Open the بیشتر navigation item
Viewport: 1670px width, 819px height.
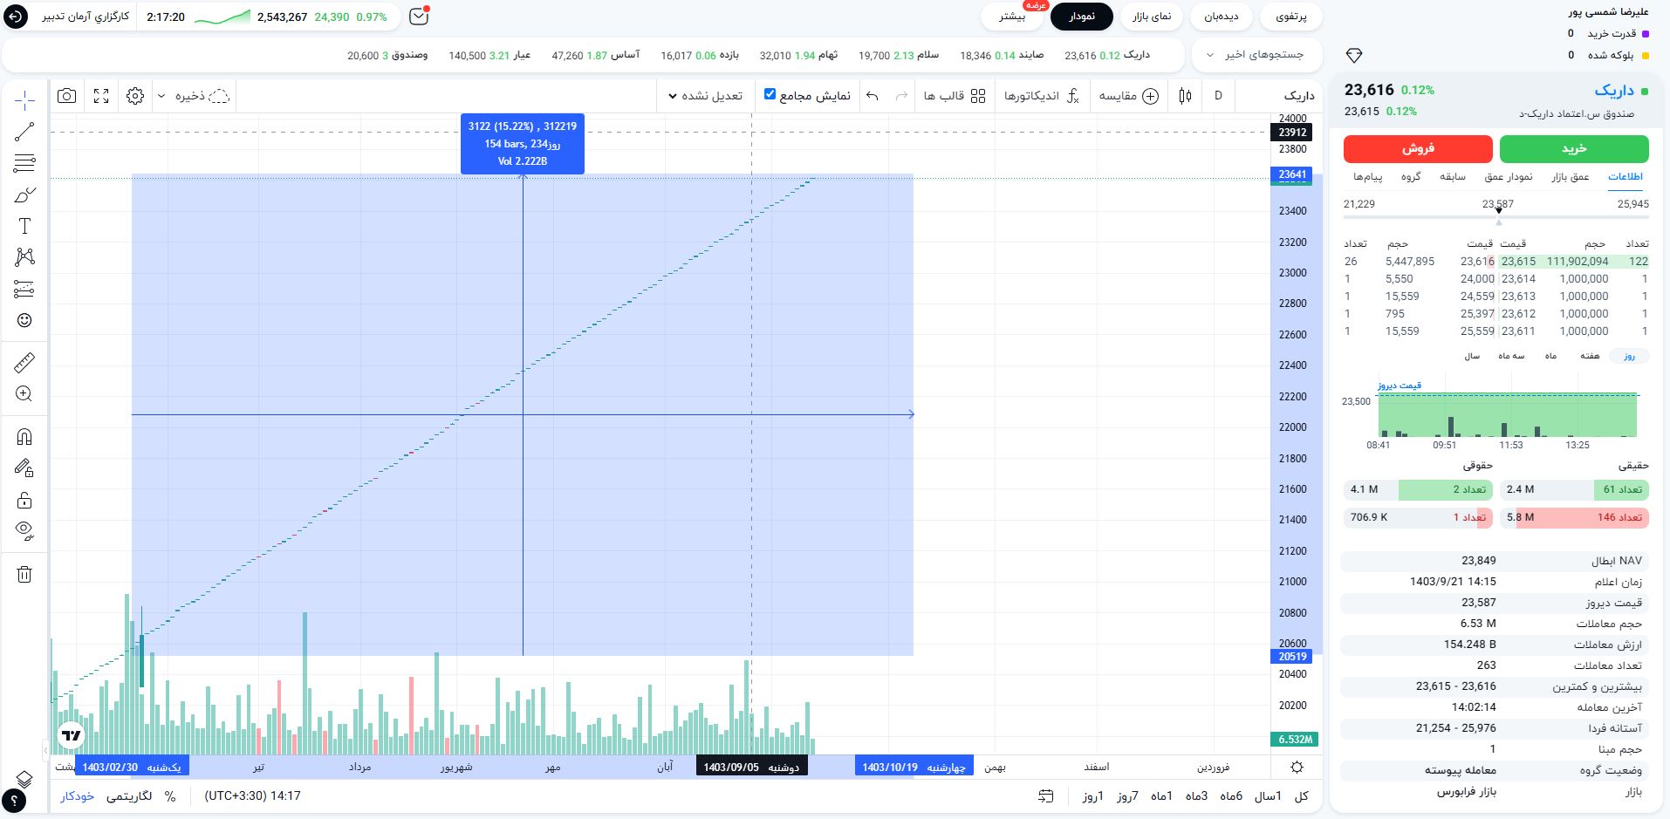[x=1012, y=17]
